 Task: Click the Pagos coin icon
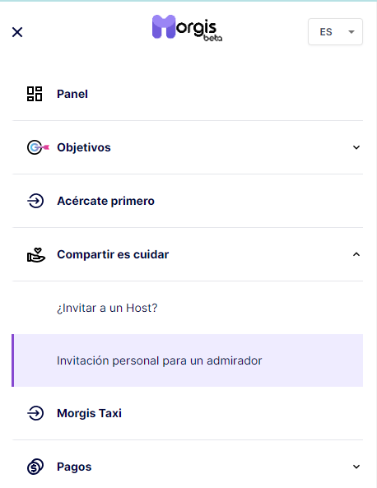pyautogui.click(x=35, y=467)
